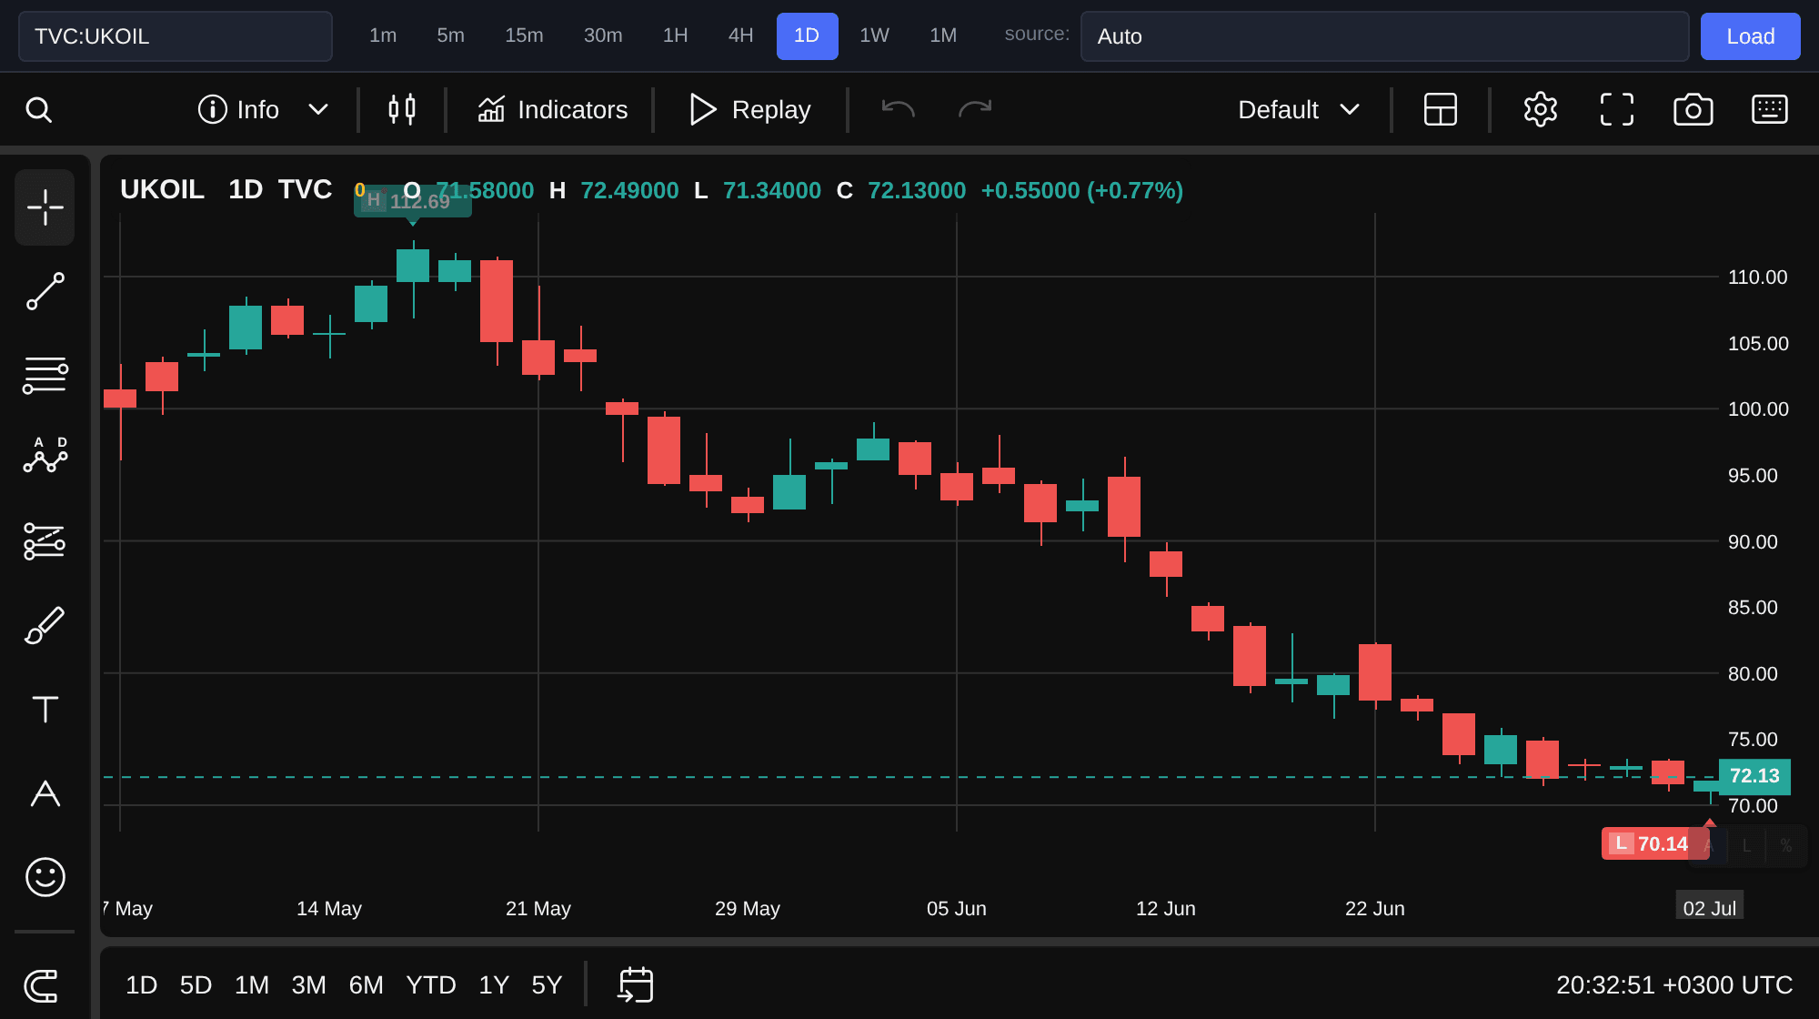The image size is (1819, 1019).
Task: Switch to the 30m timeframe
Action: coord(603,35)
